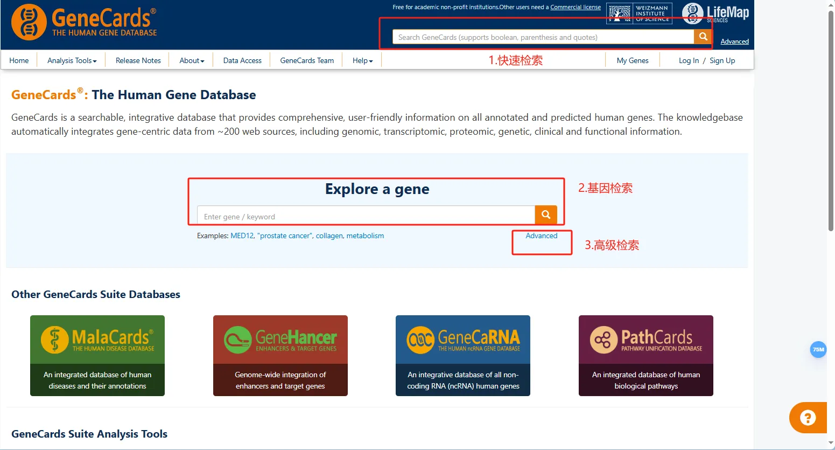Open the orange help question mark bubble
The width and height of the screenshot is (835, 450).
(808, 418)
